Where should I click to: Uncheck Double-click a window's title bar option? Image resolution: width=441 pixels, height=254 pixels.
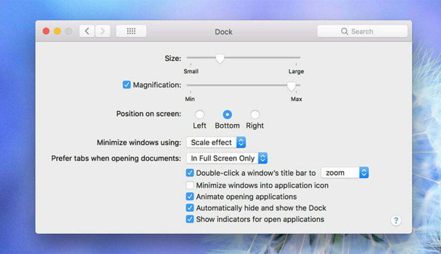pyautogui.click(x=190, y=173)
